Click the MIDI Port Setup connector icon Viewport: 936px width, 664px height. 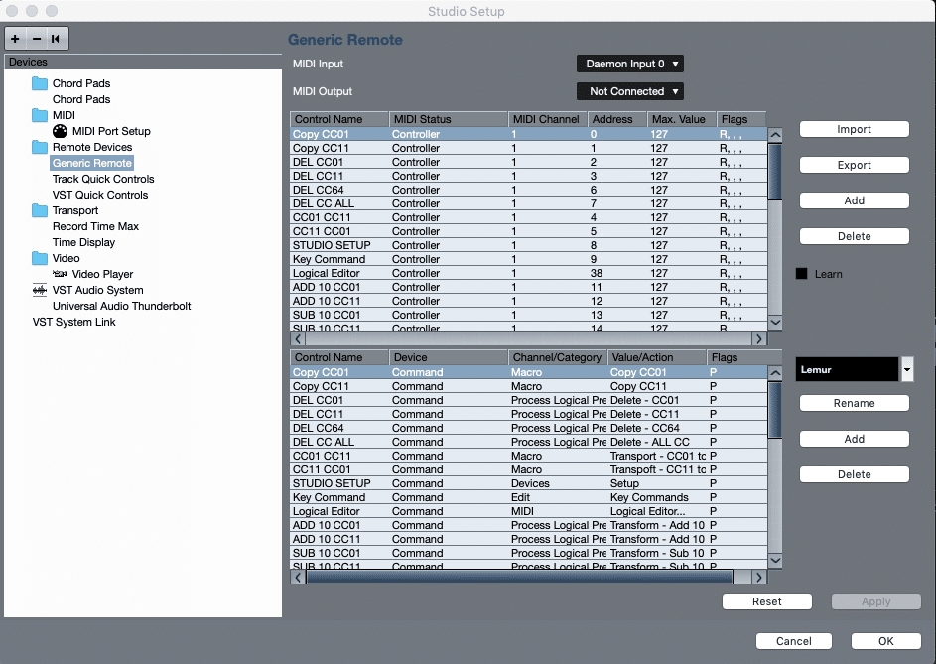point(60,131)
